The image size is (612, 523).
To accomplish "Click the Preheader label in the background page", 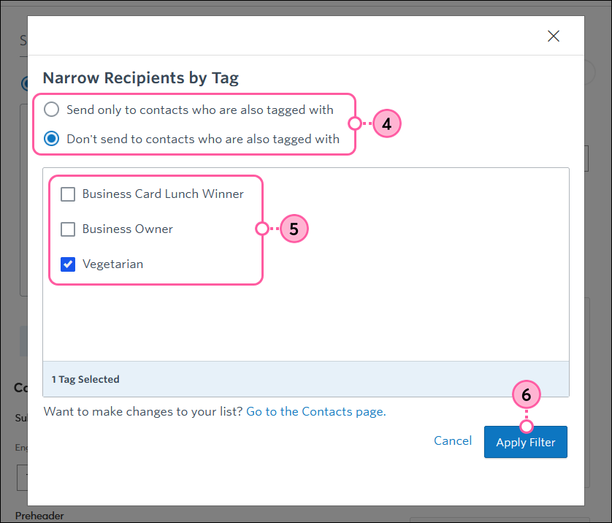I will 39,516.
